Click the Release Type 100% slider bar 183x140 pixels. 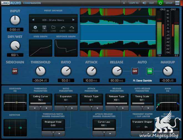(117, 103)
